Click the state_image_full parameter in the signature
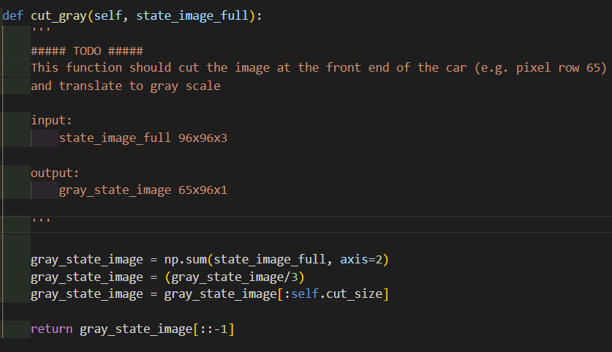Viewport: 612px width, 352px height. pos(192,16)
